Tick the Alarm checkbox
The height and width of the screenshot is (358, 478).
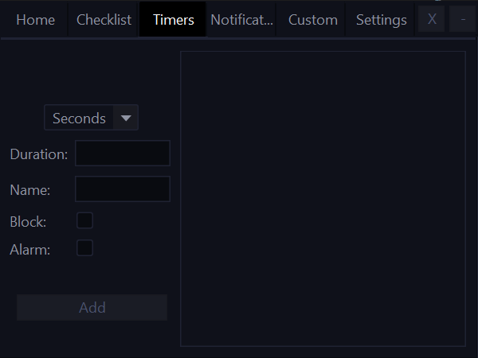click(x=84, y=247)
